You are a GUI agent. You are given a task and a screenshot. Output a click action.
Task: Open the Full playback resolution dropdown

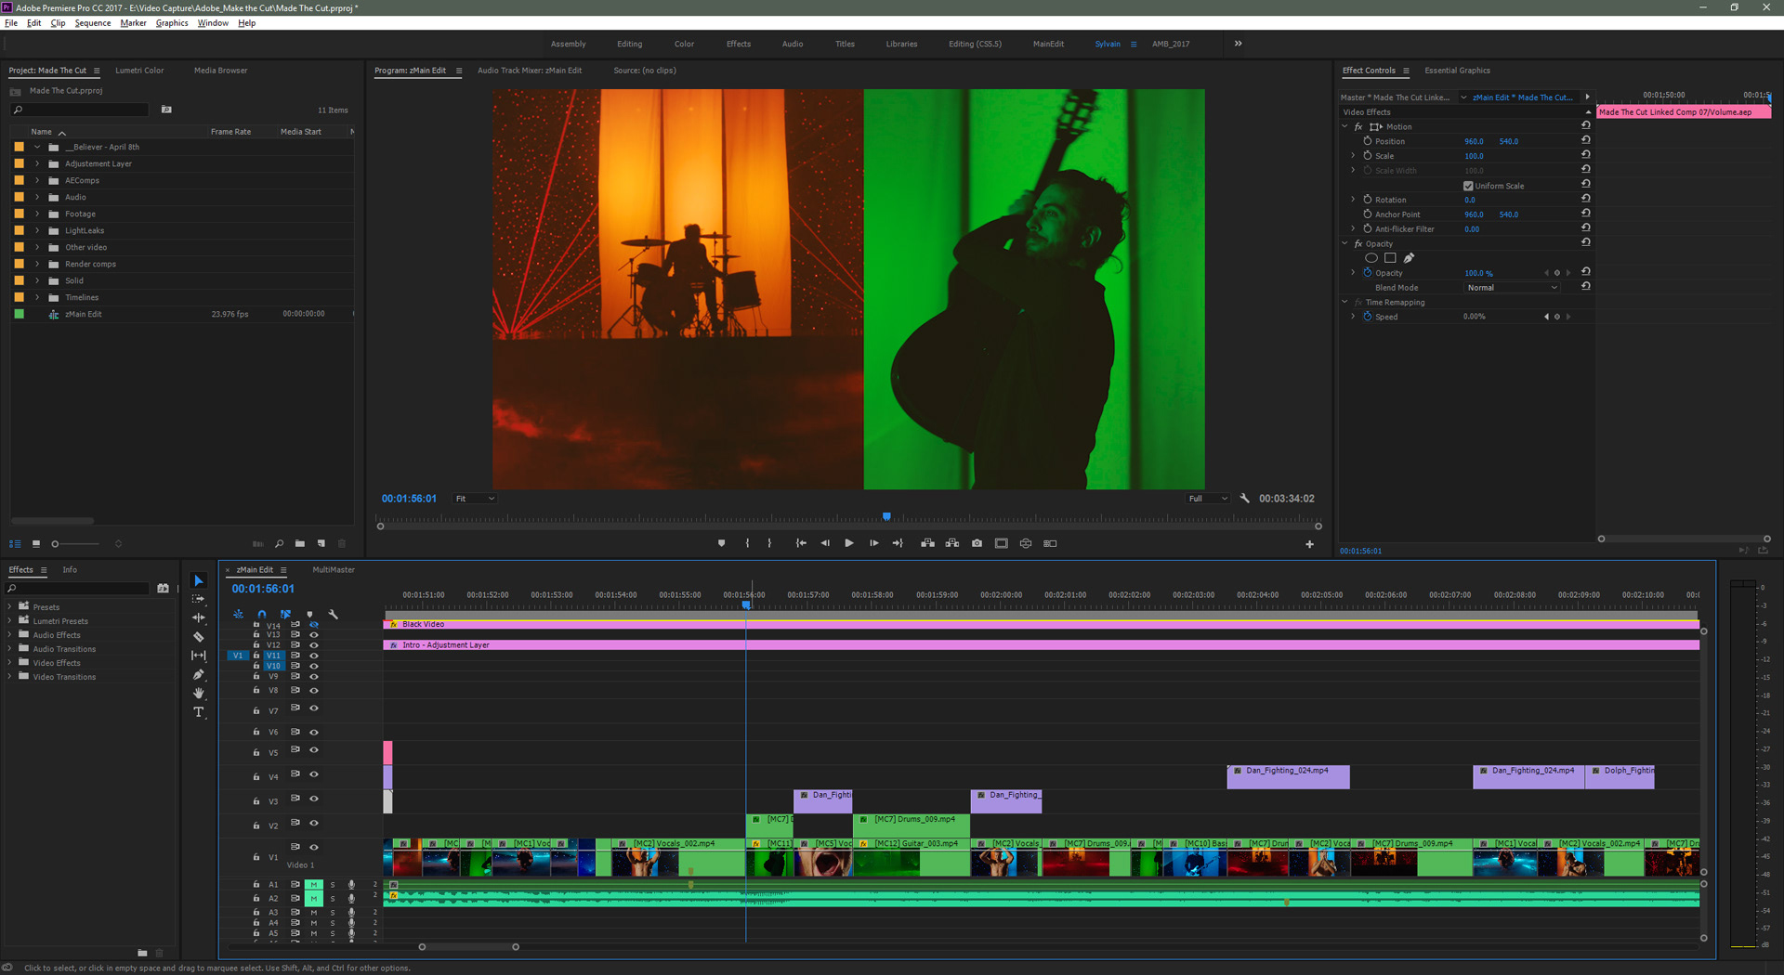pos(1208,500)
